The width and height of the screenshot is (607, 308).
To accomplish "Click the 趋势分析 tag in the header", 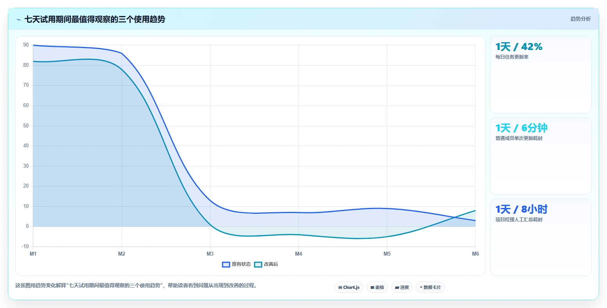I will tap(581, 19).
